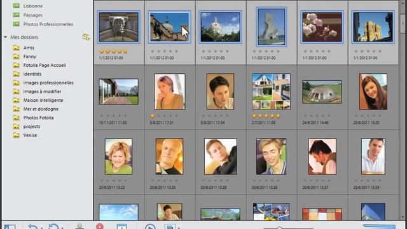Select the older gray-haired man thumbnail
The image size is (407, 229).
[169, 156]
